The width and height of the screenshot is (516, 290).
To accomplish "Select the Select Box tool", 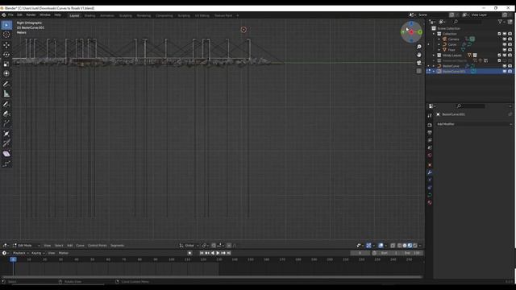I will [6, 25].
